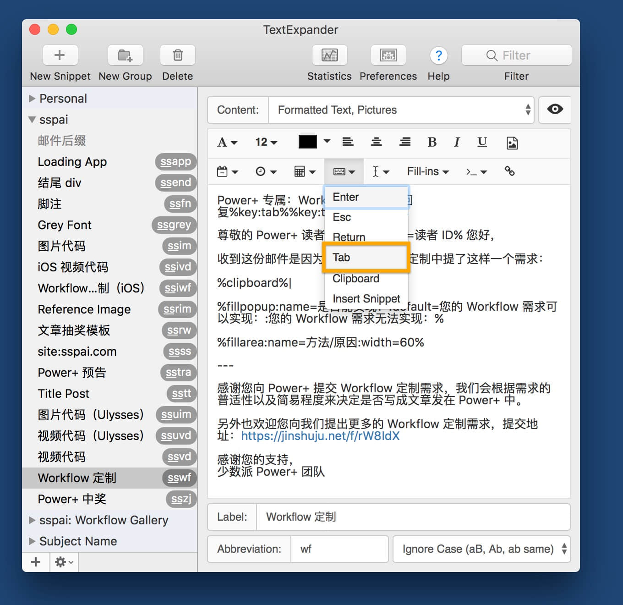Open the Fill-ins dropdown menu
The image size is (623, 605).
coord(427,171)
